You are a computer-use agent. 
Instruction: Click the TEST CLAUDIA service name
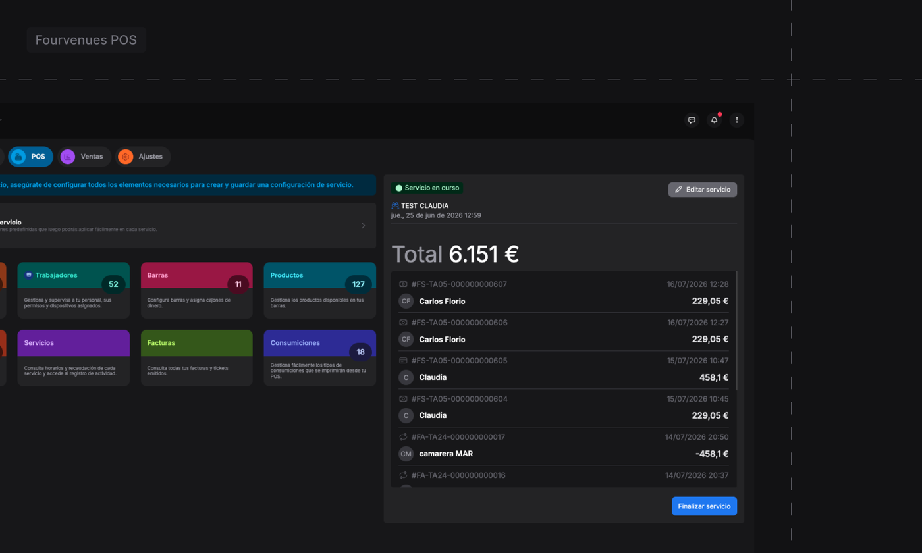click(x=425, y=206)
